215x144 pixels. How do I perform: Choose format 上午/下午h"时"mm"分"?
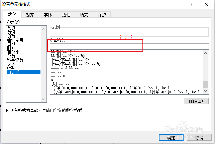click(127, 60)
